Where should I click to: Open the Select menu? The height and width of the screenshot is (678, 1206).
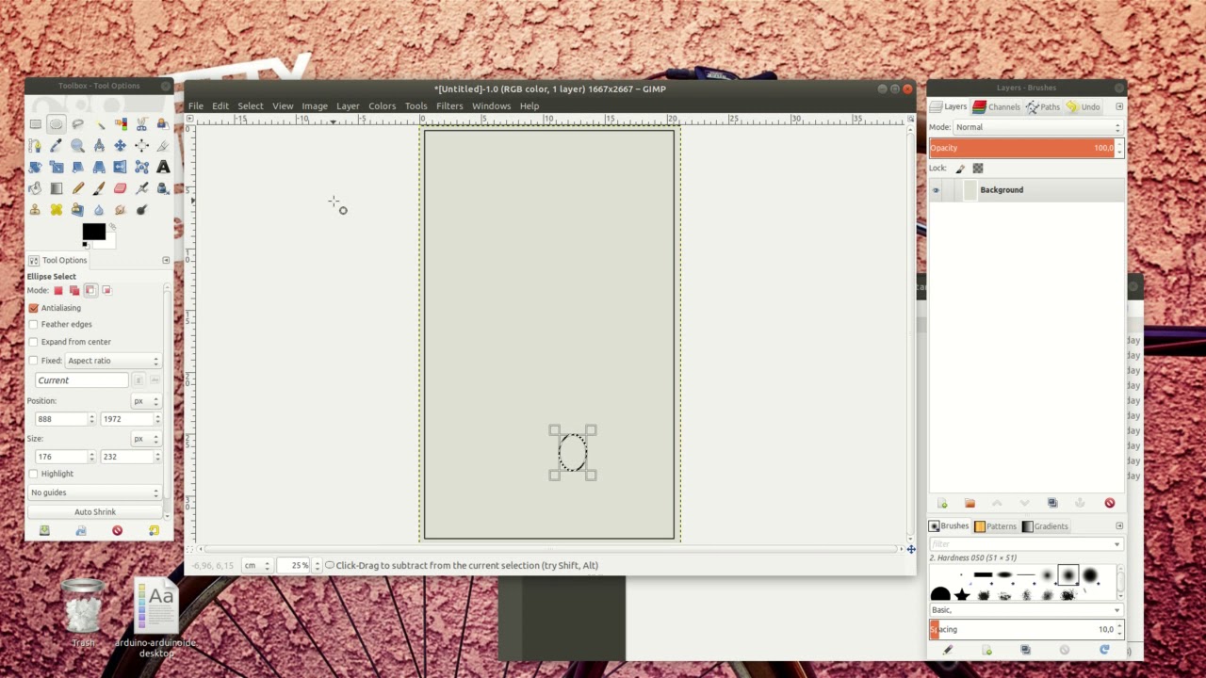point(250,106)
